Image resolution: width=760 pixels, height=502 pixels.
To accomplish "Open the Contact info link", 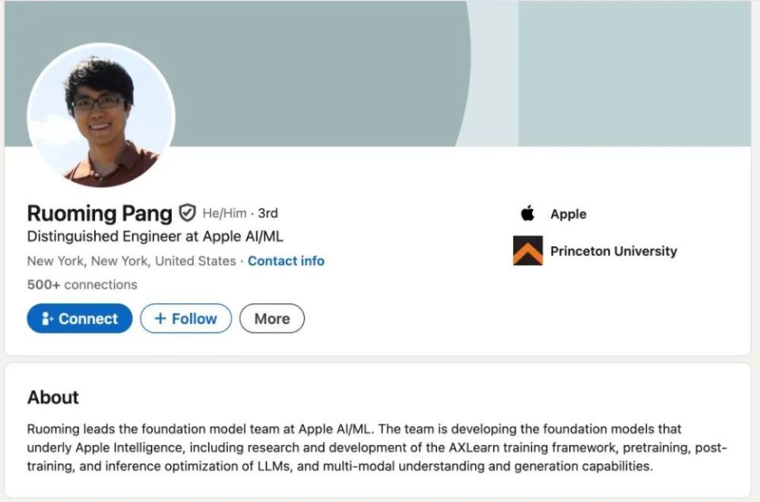I will pos(286,261).
